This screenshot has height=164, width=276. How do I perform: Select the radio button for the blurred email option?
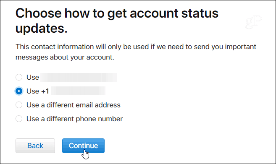pyautogui.click(x=19, y=77)
